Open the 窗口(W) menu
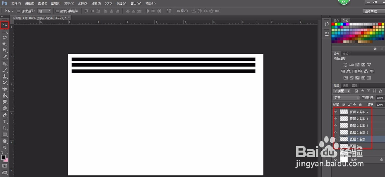 (x=136, y=3)
